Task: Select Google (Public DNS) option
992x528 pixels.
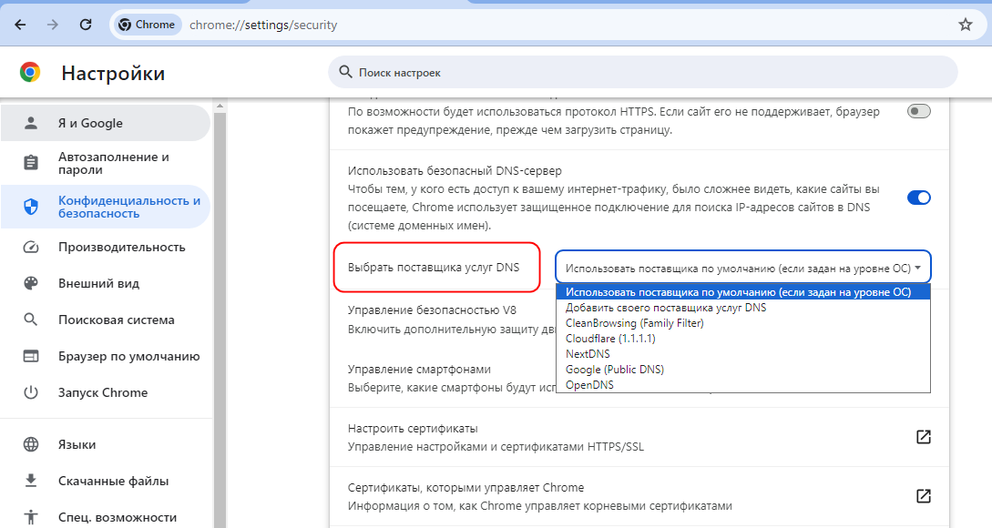Action: point(742,370)
